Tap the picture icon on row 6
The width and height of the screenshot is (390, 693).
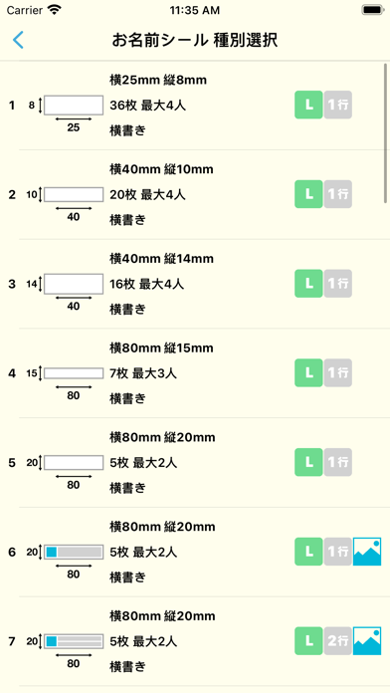[367, 552]
